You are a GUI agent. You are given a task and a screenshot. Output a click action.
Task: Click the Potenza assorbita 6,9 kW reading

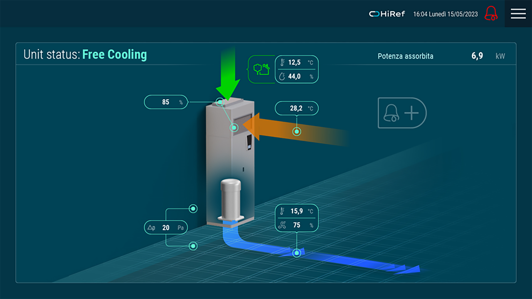point(441,56)
